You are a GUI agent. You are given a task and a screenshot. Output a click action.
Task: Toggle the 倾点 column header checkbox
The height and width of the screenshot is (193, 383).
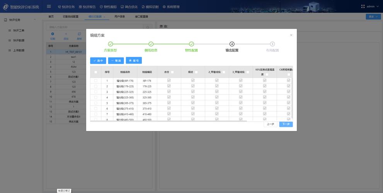(x=196, y=72)
